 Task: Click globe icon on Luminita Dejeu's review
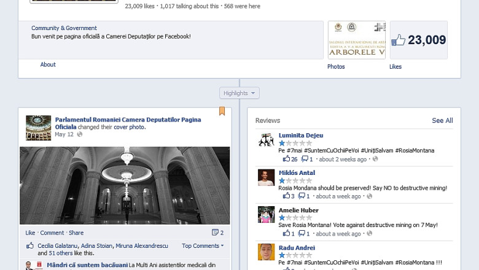pyautogui.click(x=375, y=159)
